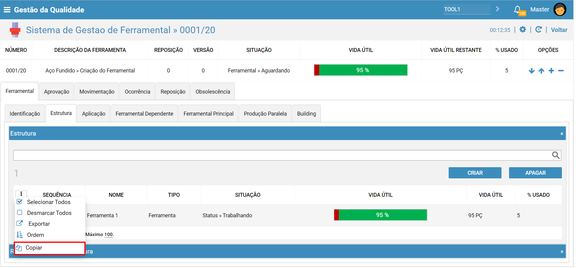The image size is (580, 268).
Task: Click the 95 % bar in top row
Action: [361, 70]
